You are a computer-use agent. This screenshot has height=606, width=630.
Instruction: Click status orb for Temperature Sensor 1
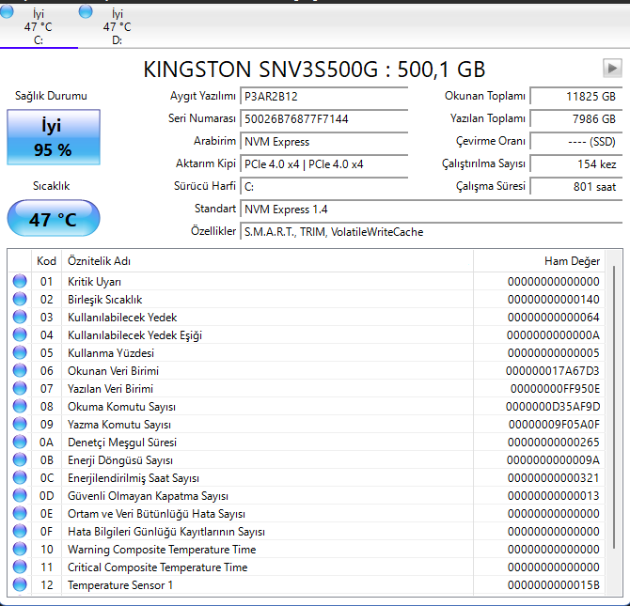pos(20,584)
